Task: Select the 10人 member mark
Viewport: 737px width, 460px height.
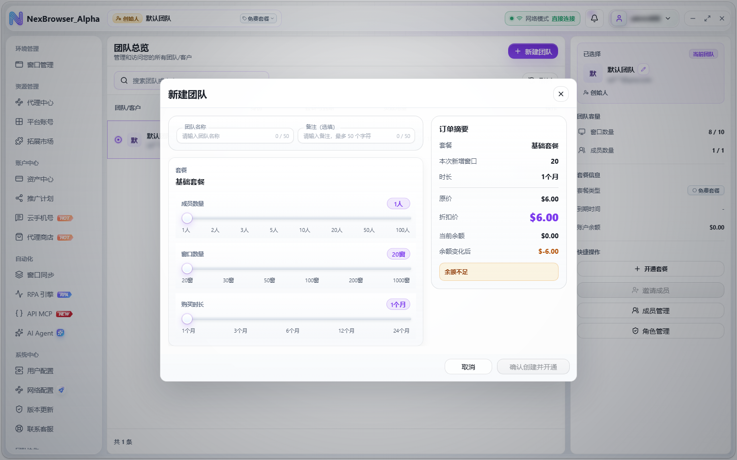Action: coord(304,230)
